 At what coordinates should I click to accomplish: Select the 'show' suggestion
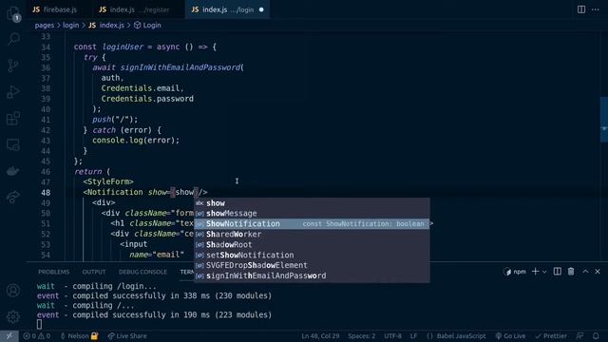point(312,203)
